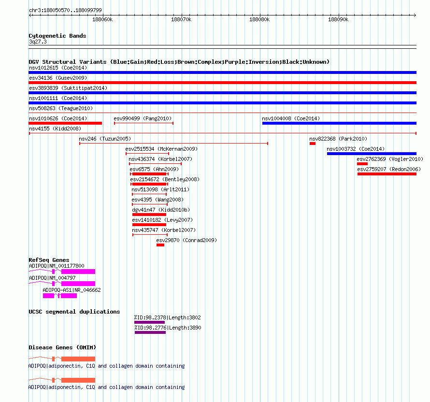Open the nsv513098 (Arlt2011) variant label
Viewport: 430px width, 402px height.
pyautogui.click(x=160, y=189)
